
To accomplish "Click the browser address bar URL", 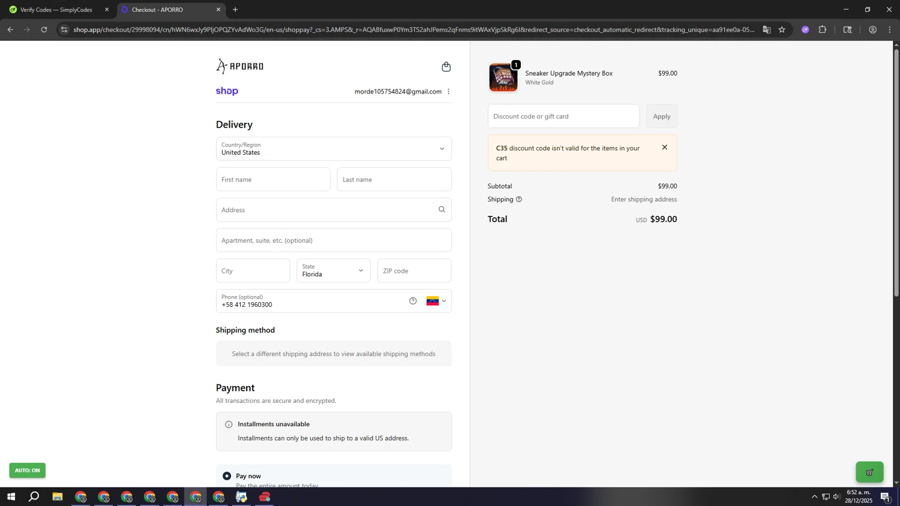I will 414,29.
